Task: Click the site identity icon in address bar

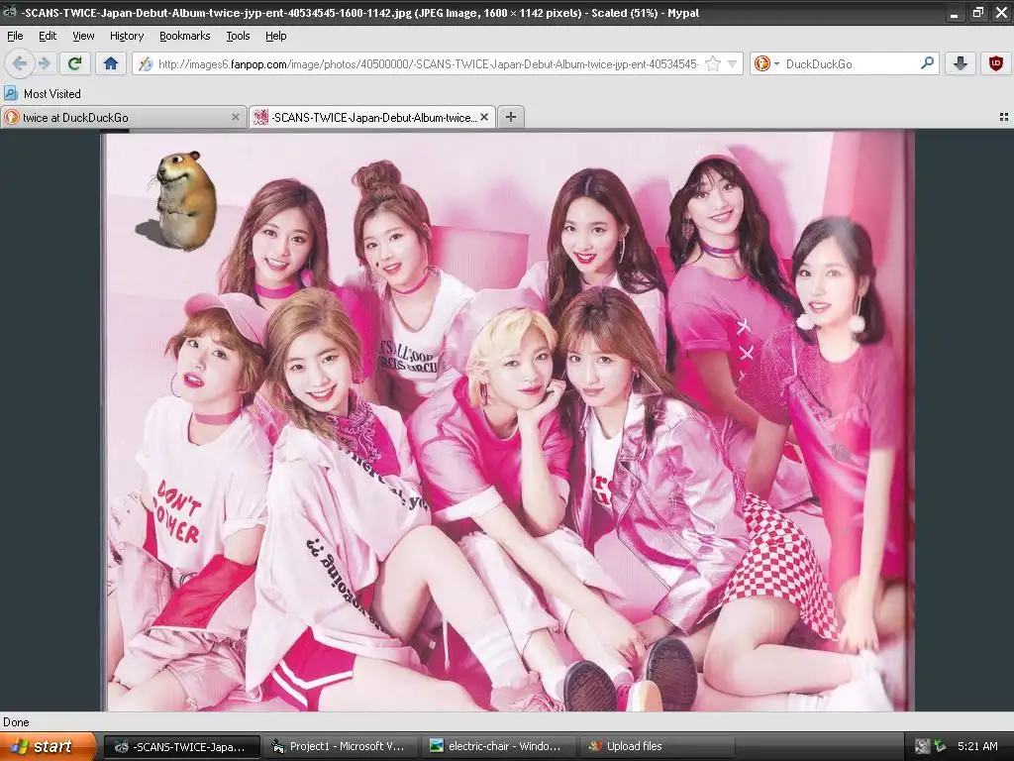Action: pyautogui.click(x=146, y=63)
